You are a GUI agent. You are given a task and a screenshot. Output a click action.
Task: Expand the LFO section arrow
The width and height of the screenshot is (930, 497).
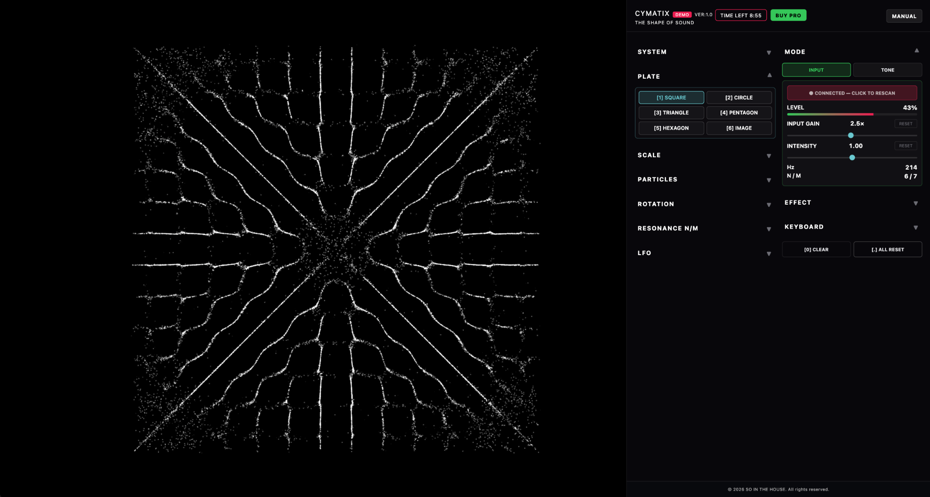(x=769, y=254)
